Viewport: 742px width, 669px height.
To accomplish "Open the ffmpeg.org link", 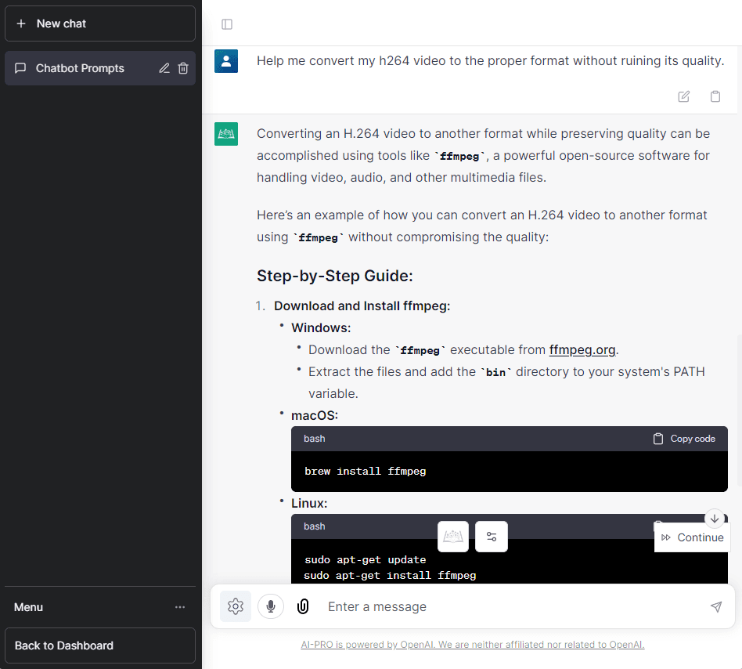I will point(582,349).
